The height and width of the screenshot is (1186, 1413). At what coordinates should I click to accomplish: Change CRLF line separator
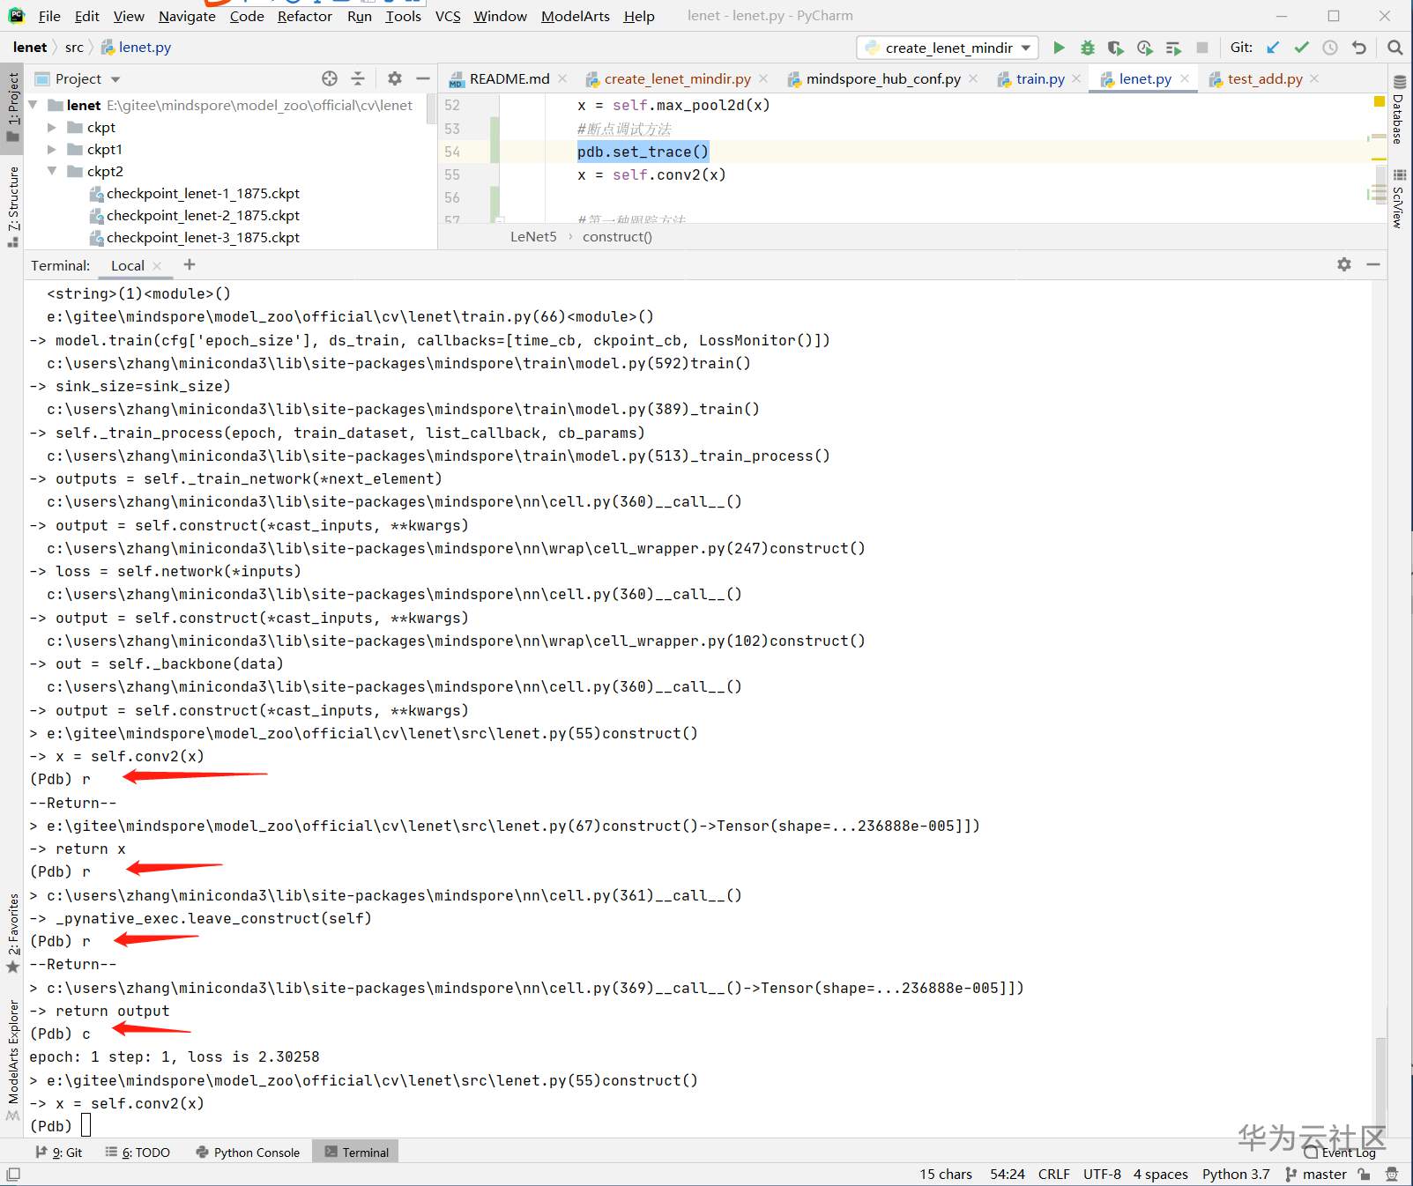click(x=1054, y=1174)
